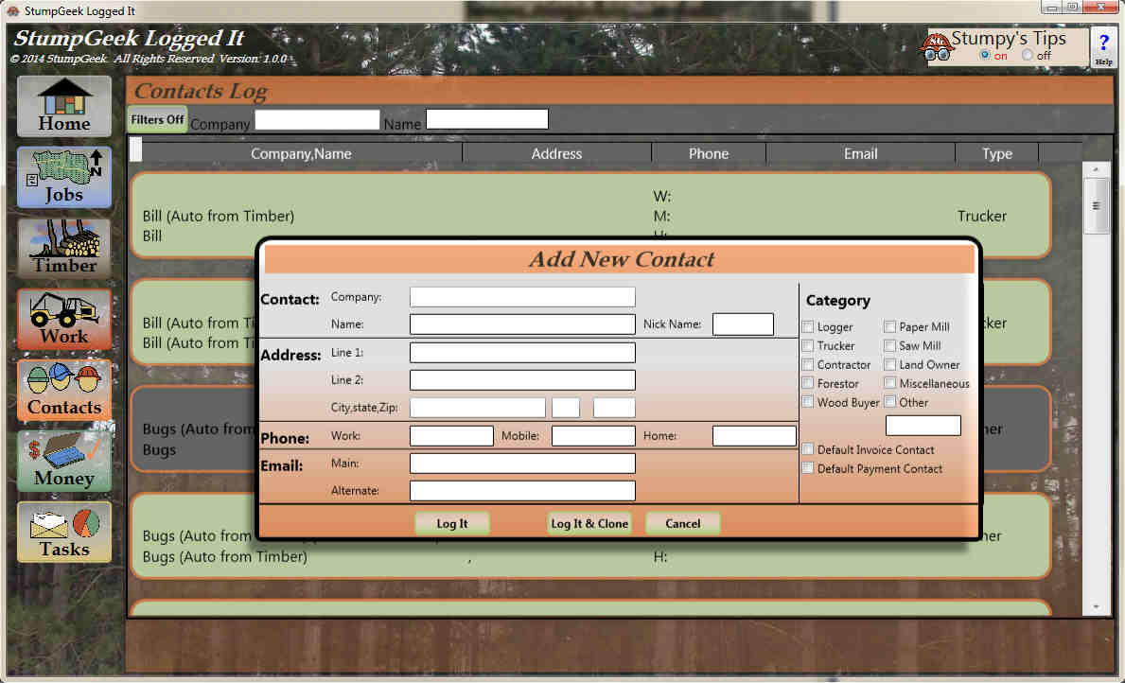The width and height of the screenshot is (1125, 683).
Task: Cancel the Add New Contact dialog
Action: pyautogui.click(x=682, y=523)
